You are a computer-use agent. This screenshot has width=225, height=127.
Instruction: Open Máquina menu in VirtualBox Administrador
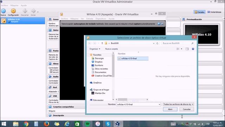(14, 5)
